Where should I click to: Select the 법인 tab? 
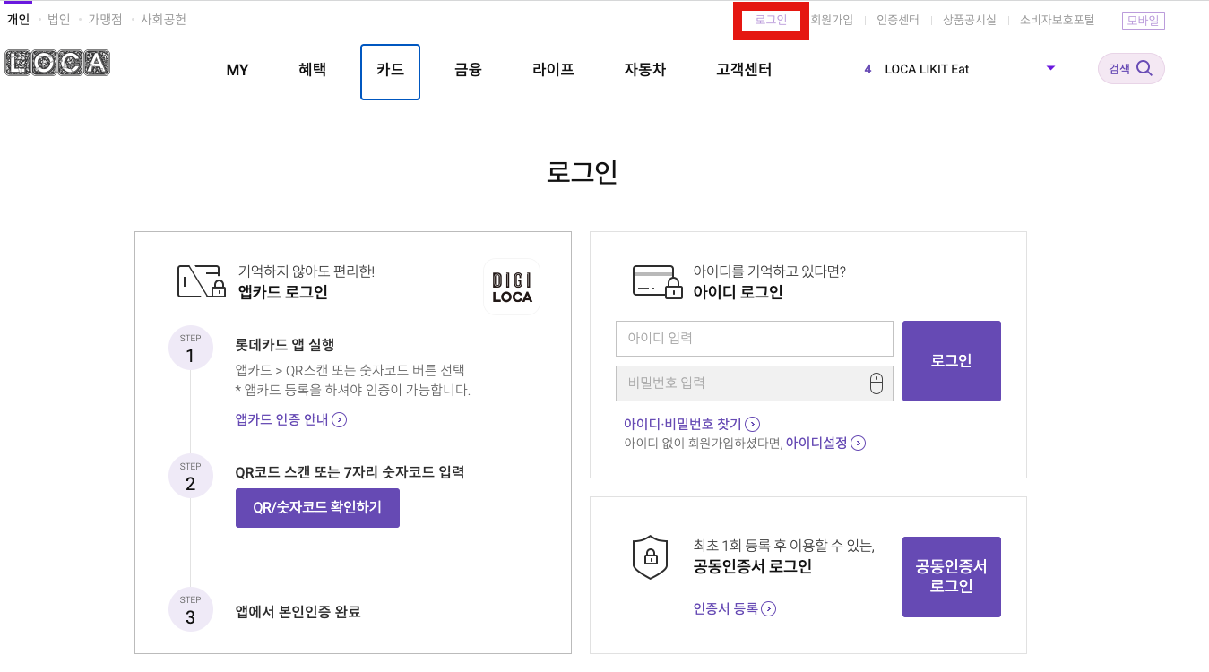click(58, 19)
